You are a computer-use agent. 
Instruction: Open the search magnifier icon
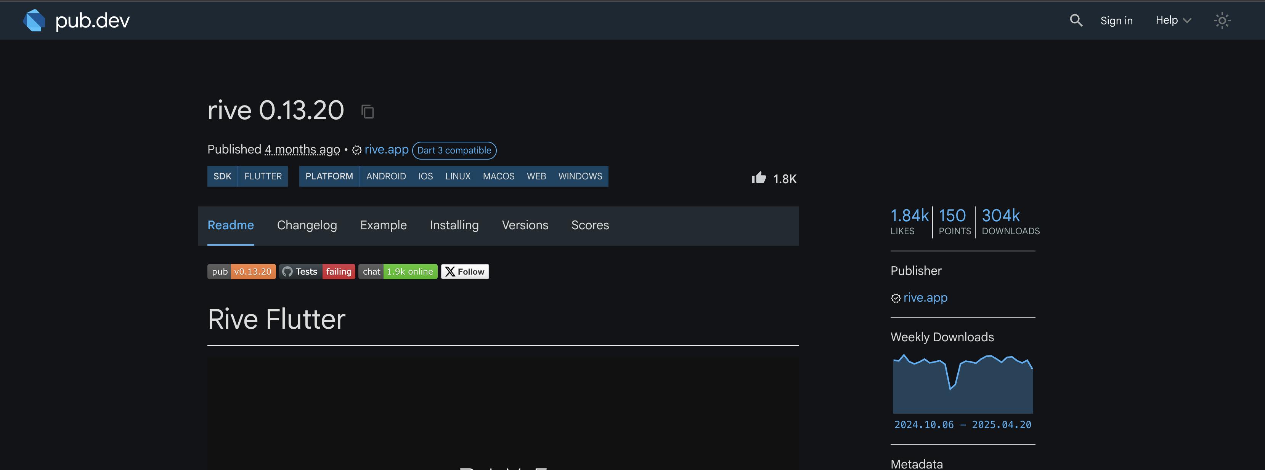(1076, 20)
